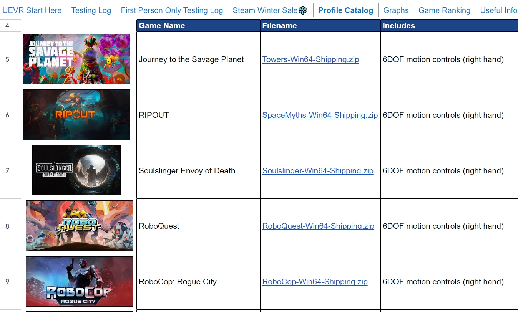Select Includes cell in the Soulslinger row
The image size is (518, 312).
point(449,171)
